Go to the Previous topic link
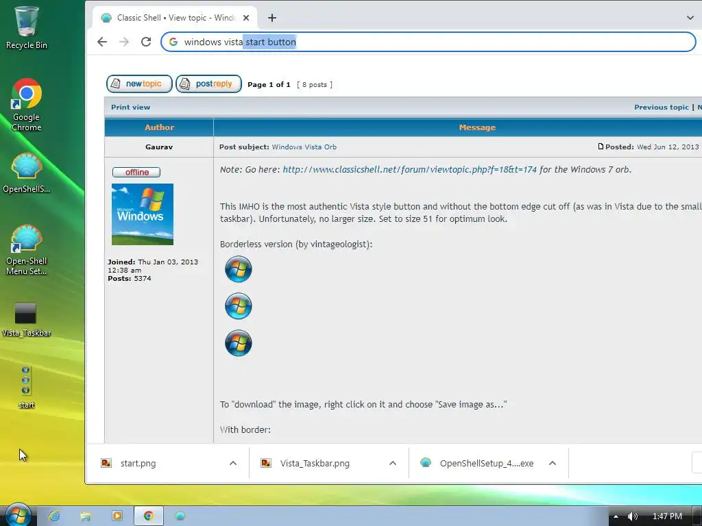Viewport: 702px width, 526px height. [662, 107]
